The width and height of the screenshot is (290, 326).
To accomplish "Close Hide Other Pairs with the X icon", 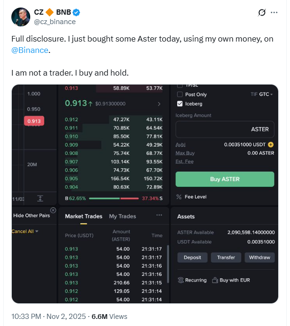I will tap(53, 210).
